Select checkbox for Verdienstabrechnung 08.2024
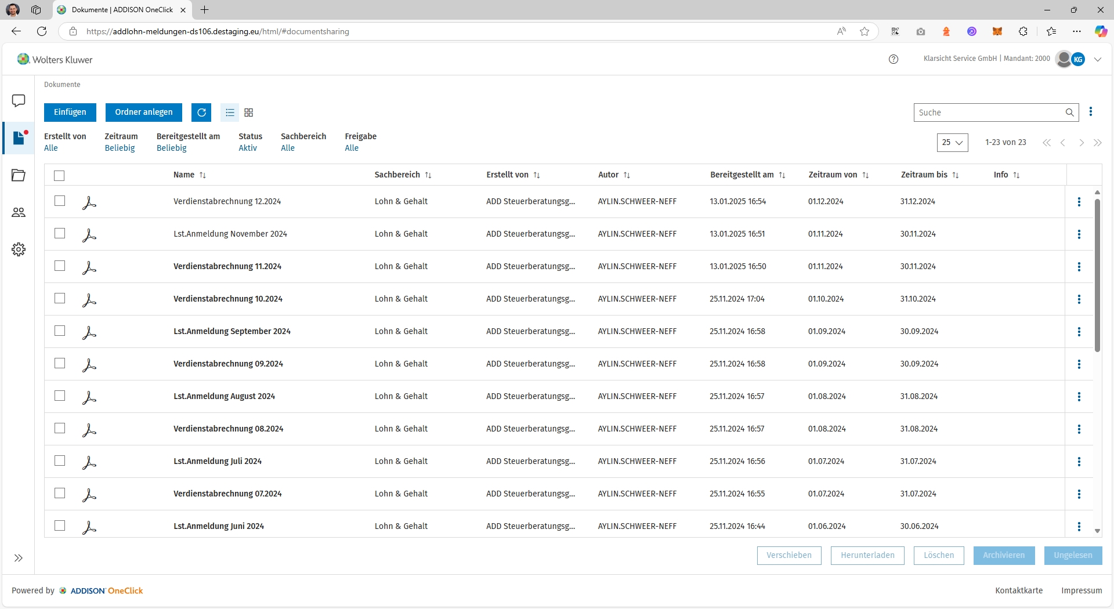1114x609 pixels. click(60, 428)
